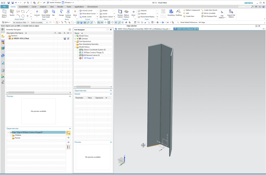Select the Rectangle direct sketch tool
This screenshot has height=175, width=266.
(23, 11)
